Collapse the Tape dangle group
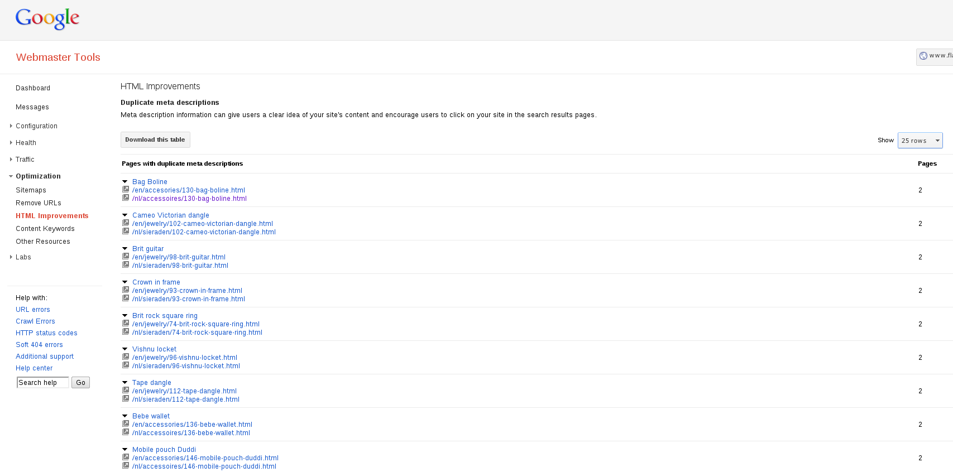The height and width of the screenshot is (472, 953). [x=125, y=383]
